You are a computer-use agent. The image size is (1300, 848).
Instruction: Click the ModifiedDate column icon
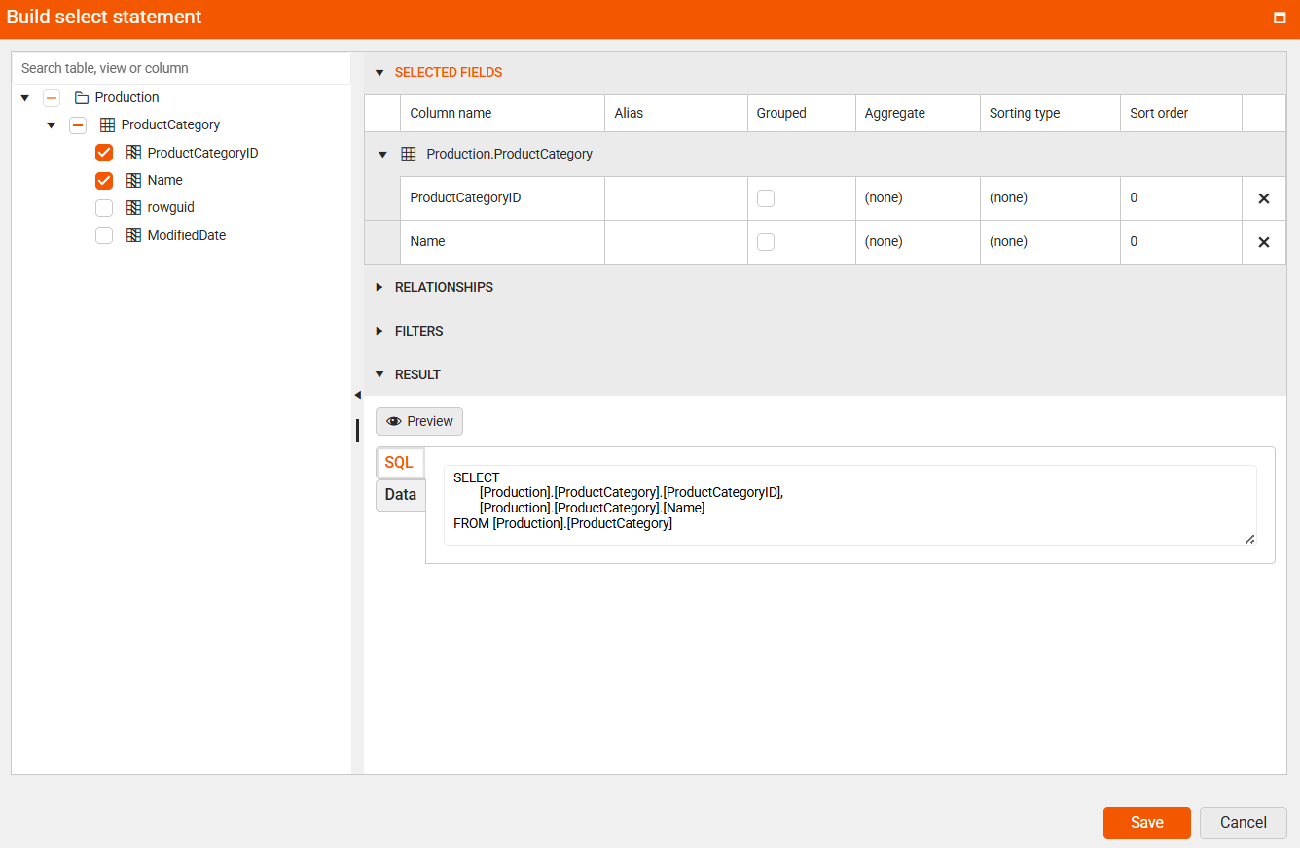tap(132, 235)
